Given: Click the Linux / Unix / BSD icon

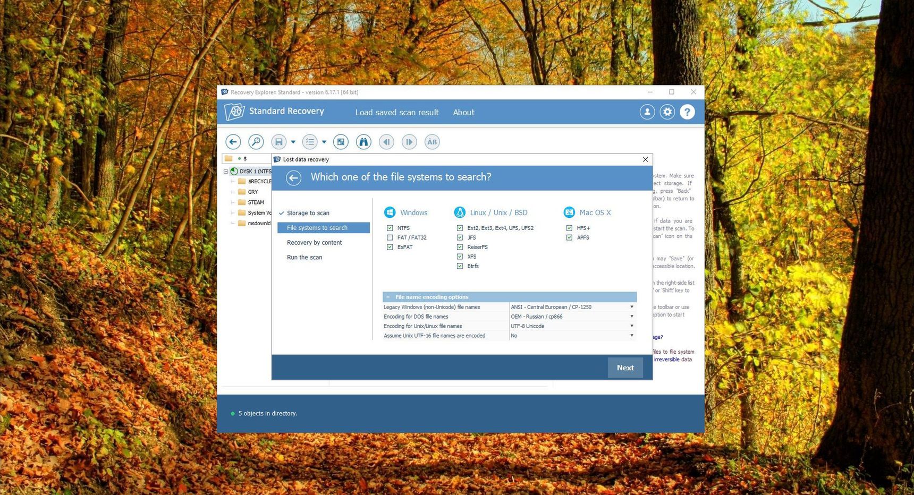Looking at the screenshot, I should coord(460,212).
